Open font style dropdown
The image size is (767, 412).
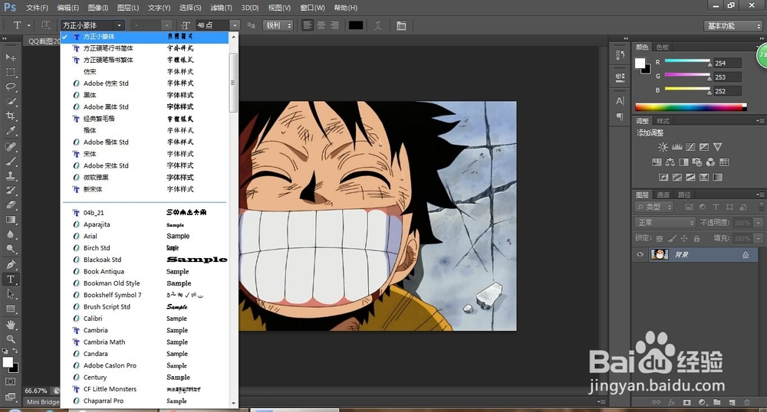tap(151, 25)
